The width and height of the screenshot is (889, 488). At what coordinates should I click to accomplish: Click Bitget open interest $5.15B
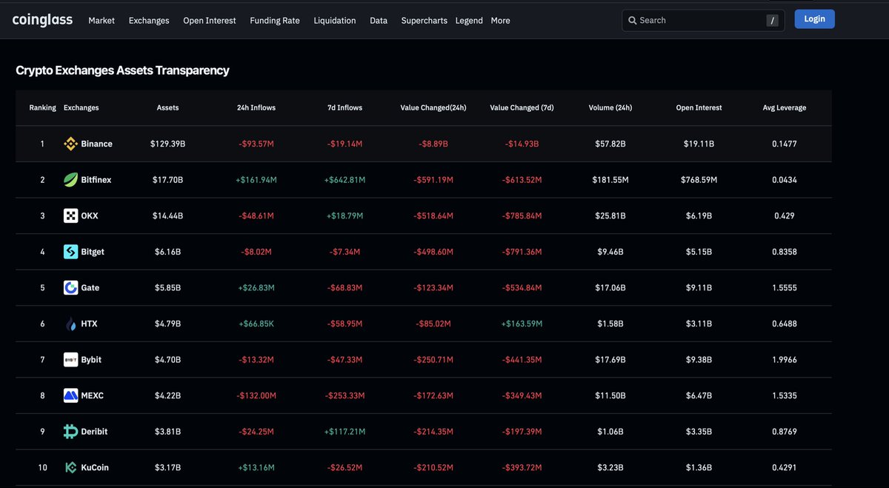tap(699, 252)
